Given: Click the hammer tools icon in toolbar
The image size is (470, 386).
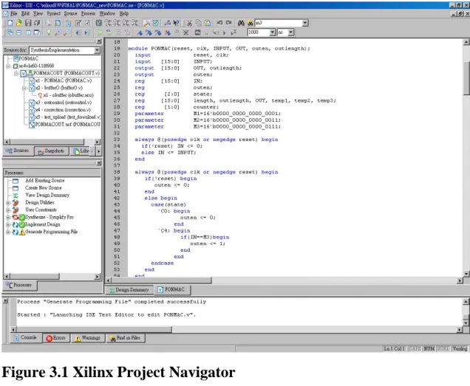Looking at the screenshot, I should [147, 23].
